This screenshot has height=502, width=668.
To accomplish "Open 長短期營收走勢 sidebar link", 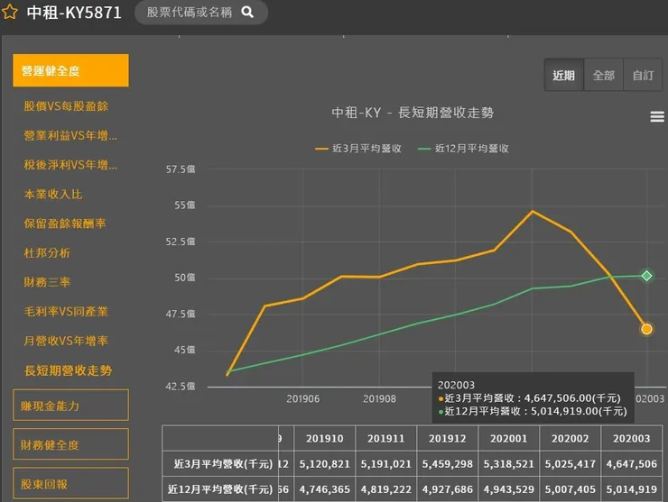I will [x=69, y=370].
